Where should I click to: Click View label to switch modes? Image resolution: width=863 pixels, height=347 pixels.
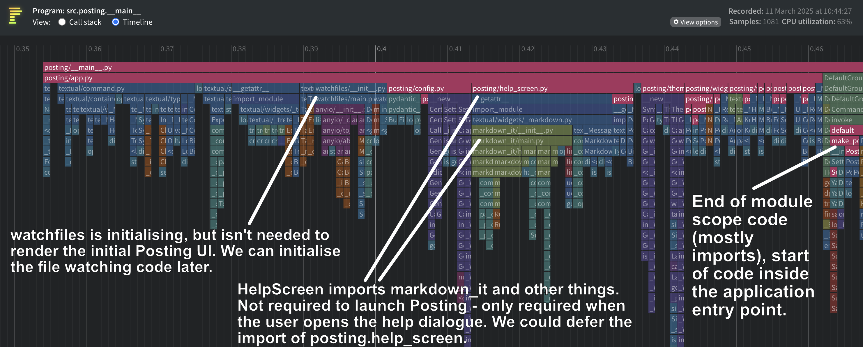point(43,22)
